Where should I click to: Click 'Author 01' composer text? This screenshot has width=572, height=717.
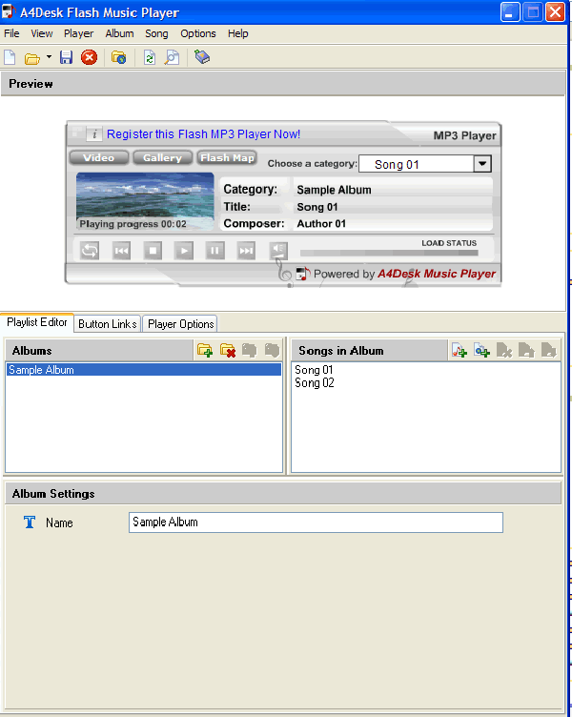click(321, 224)
